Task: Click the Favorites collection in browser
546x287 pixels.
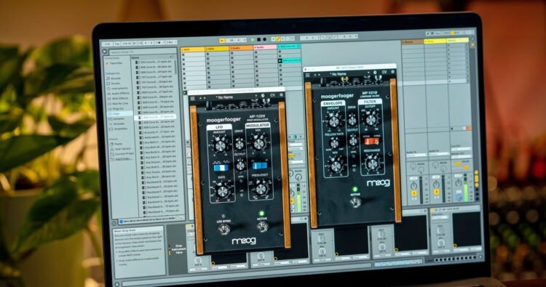Action: click(116, 63)
